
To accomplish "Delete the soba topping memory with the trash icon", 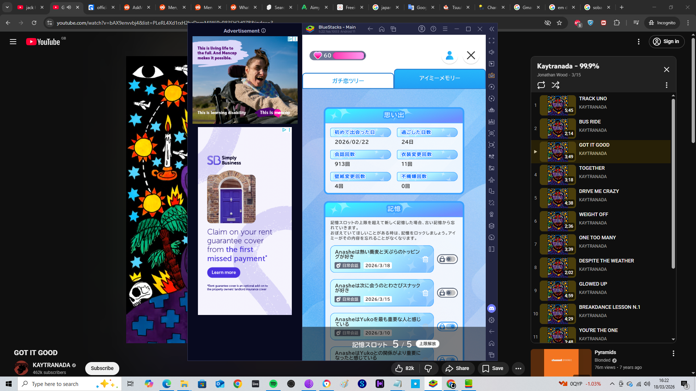I will 425,259.
